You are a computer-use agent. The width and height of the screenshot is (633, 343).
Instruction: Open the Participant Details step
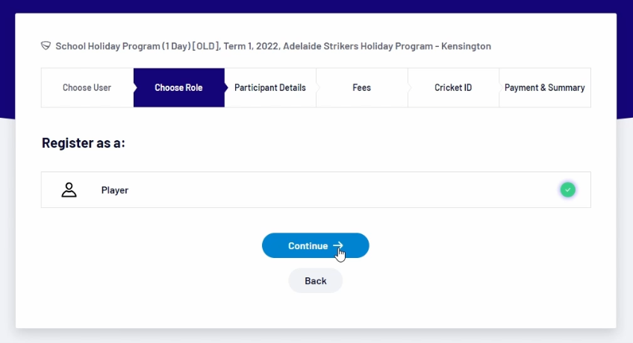(270, 88)
